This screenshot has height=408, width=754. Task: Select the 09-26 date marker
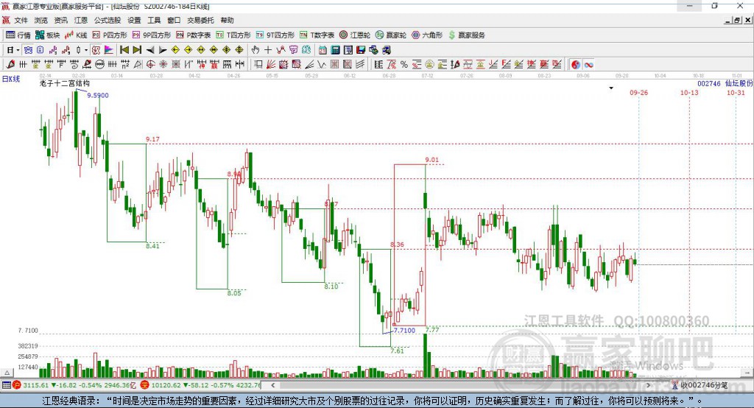click(638, 92)
